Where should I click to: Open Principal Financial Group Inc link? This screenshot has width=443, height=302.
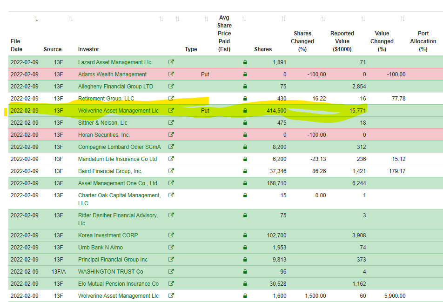(113, 259)
